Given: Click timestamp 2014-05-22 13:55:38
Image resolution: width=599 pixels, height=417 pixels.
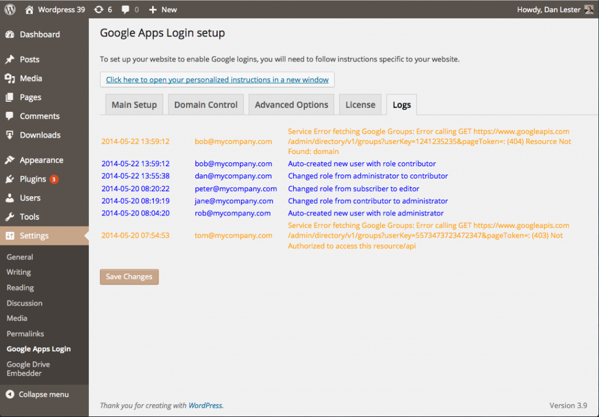Looking at the screenshot, I should tap(135, 176).
